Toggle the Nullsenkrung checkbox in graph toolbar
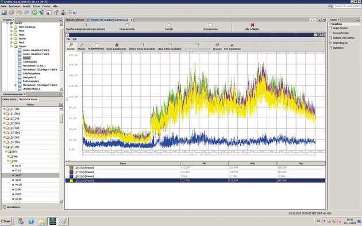362x226 pixels. click(96, 45)
